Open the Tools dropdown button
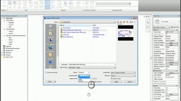 [x=51, y=82]
